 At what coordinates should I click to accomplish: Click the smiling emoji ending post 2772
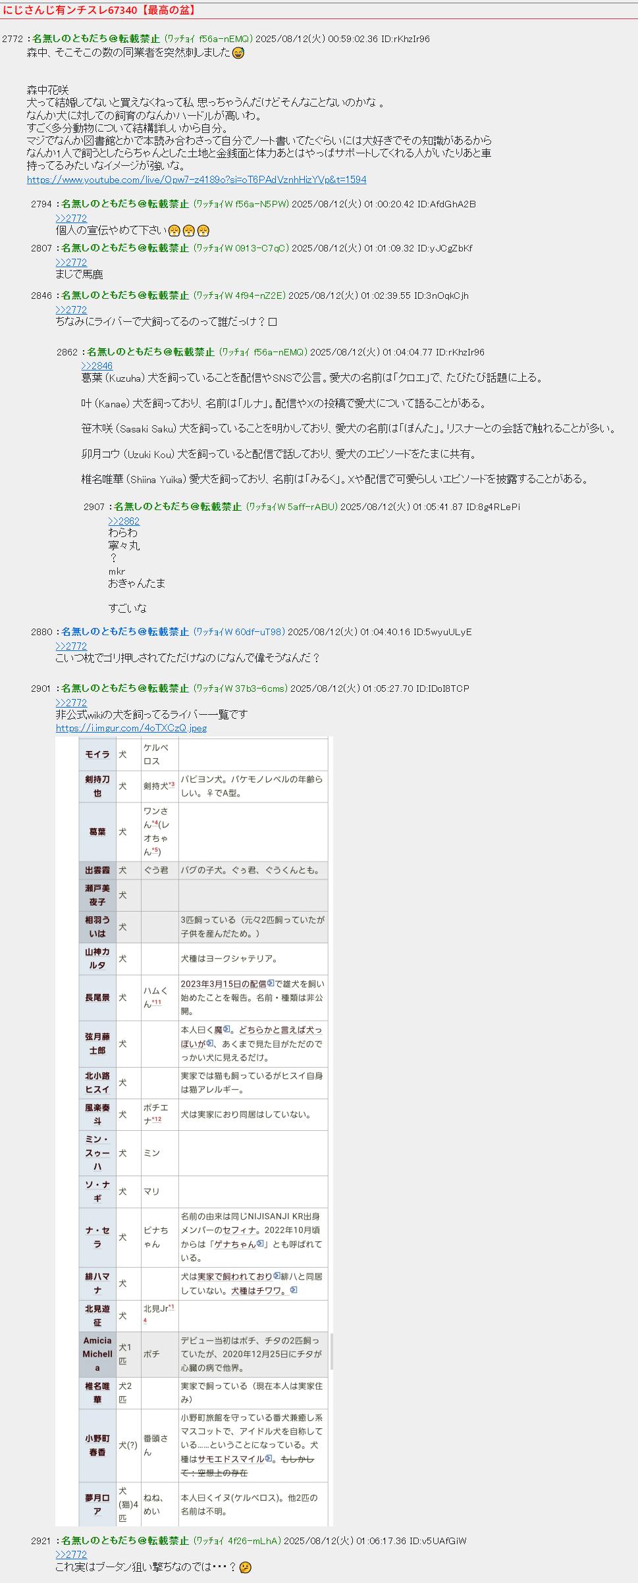[238, 53]
